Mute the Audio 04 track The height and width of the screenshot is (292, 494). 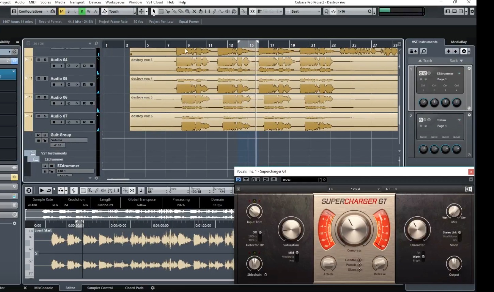(x=39, y=60)
